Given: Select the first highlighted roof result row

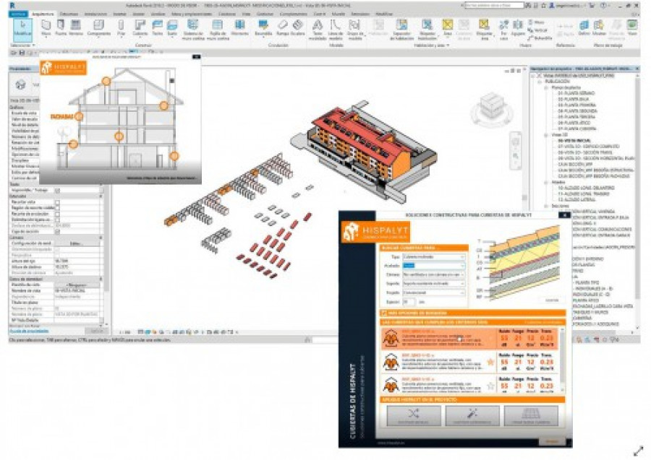Looking at the screenshot, I should 469,339.
